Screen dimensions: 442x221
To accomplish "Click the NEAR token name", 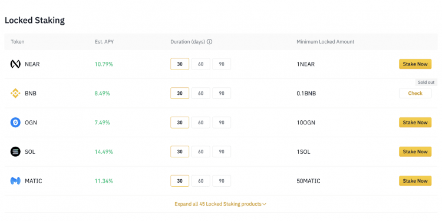I will click(32, 64).
